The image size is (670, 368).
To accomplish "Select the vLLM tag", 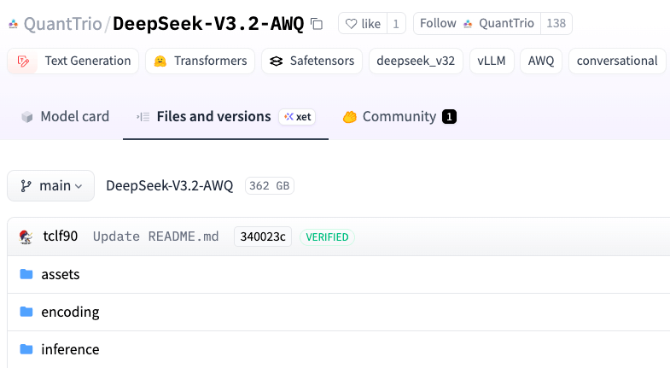I will (x=492, y=61).
